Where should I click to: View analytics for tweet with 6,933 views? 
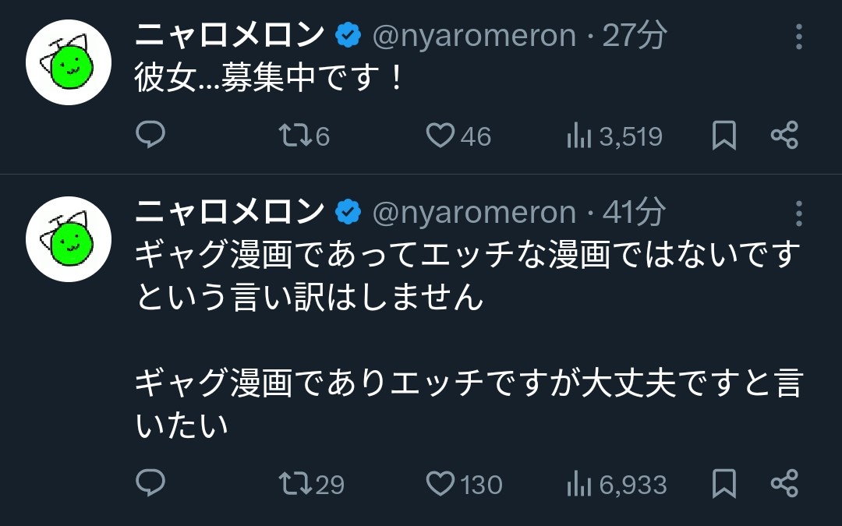click(578, 485)
